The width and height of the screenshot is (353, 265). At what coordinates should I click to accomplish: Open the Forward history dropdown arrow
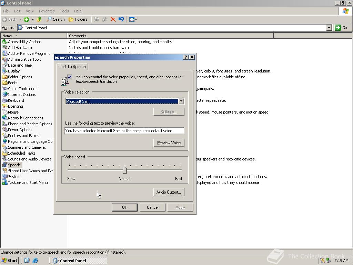(x=33, y=19)
